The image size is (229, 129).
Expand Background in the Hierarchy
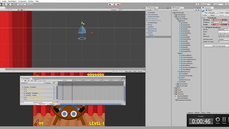click(x=147, y=29)
